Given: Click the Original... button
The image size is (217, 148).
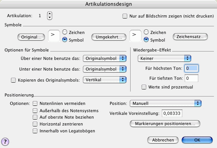Looking at the screenshot, I should (31, 37).
